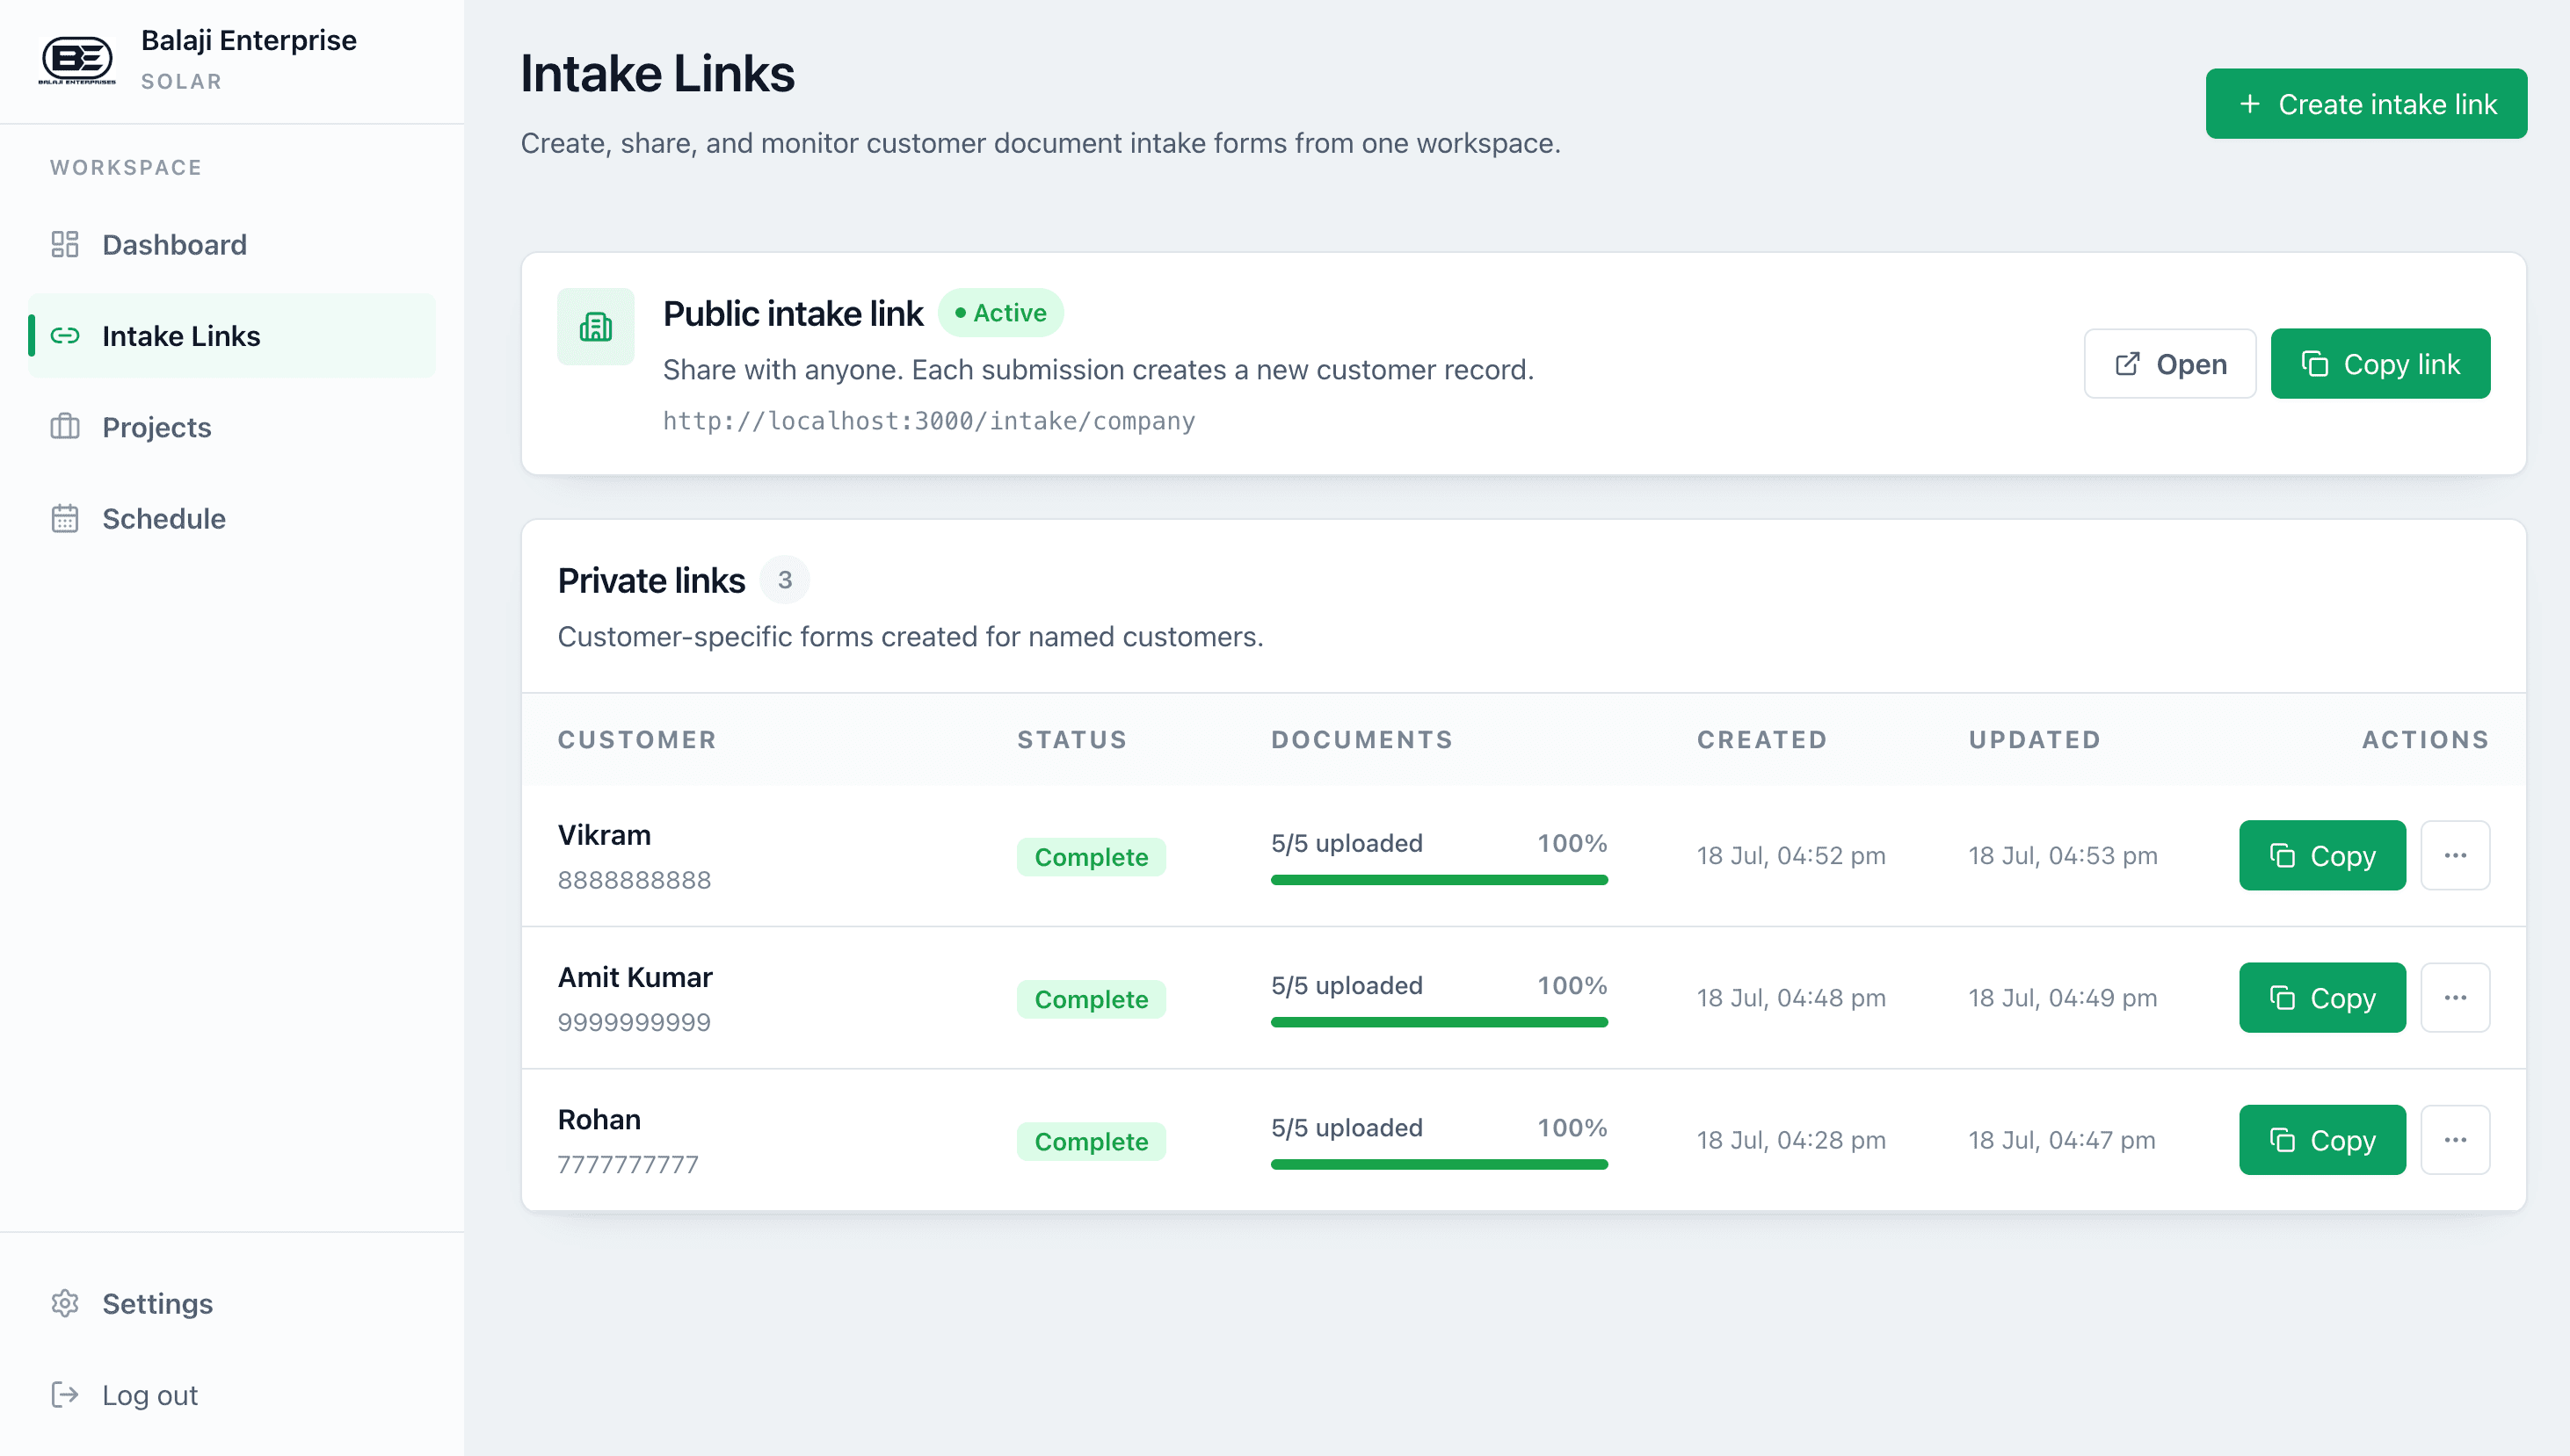Click the Intake Links page heading
Screen dimensions: 2570x1456
[657, 74]
